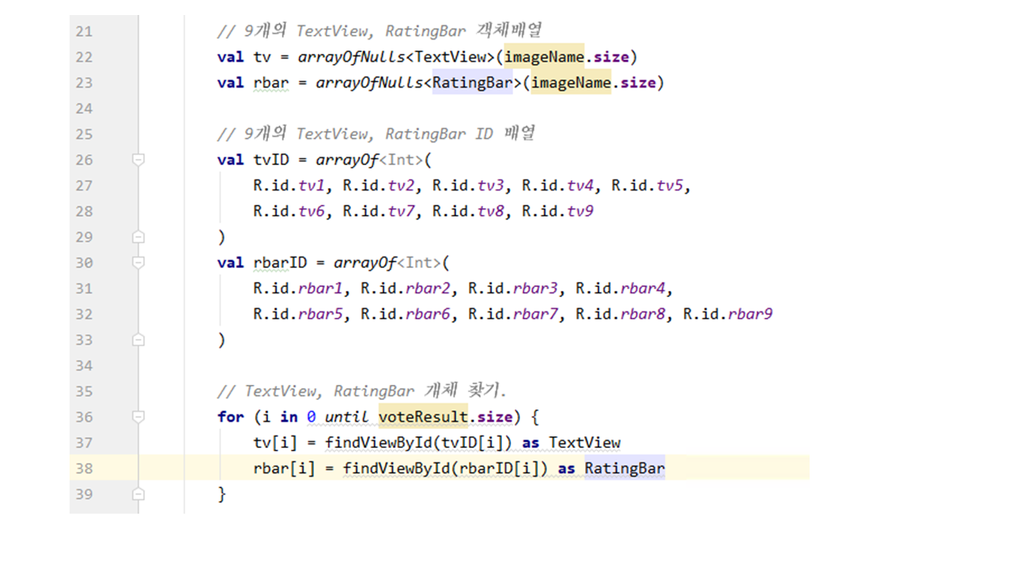
Task: Click the fold end marker on line 33
Action: [x=139, y=339]
